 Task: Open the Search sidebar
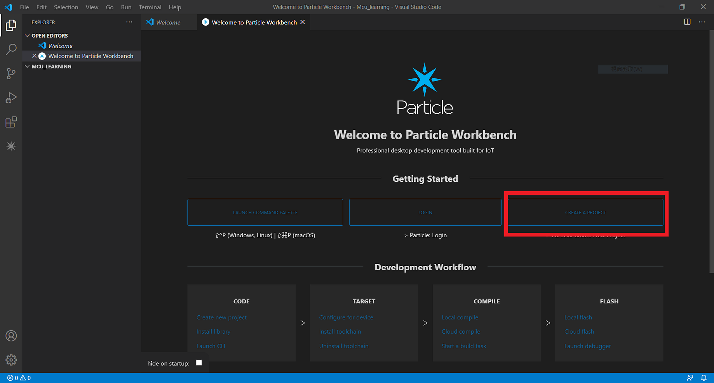[11, 49]
